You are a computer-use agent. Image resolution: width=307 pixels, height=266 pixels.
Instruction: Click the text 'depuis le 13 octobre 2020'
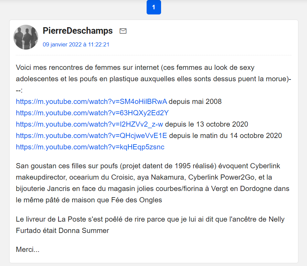(x=207, y=124)
